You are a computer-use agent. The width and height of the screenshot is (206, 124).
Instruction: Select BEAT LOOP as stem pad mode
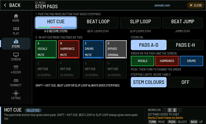point(98,23)
